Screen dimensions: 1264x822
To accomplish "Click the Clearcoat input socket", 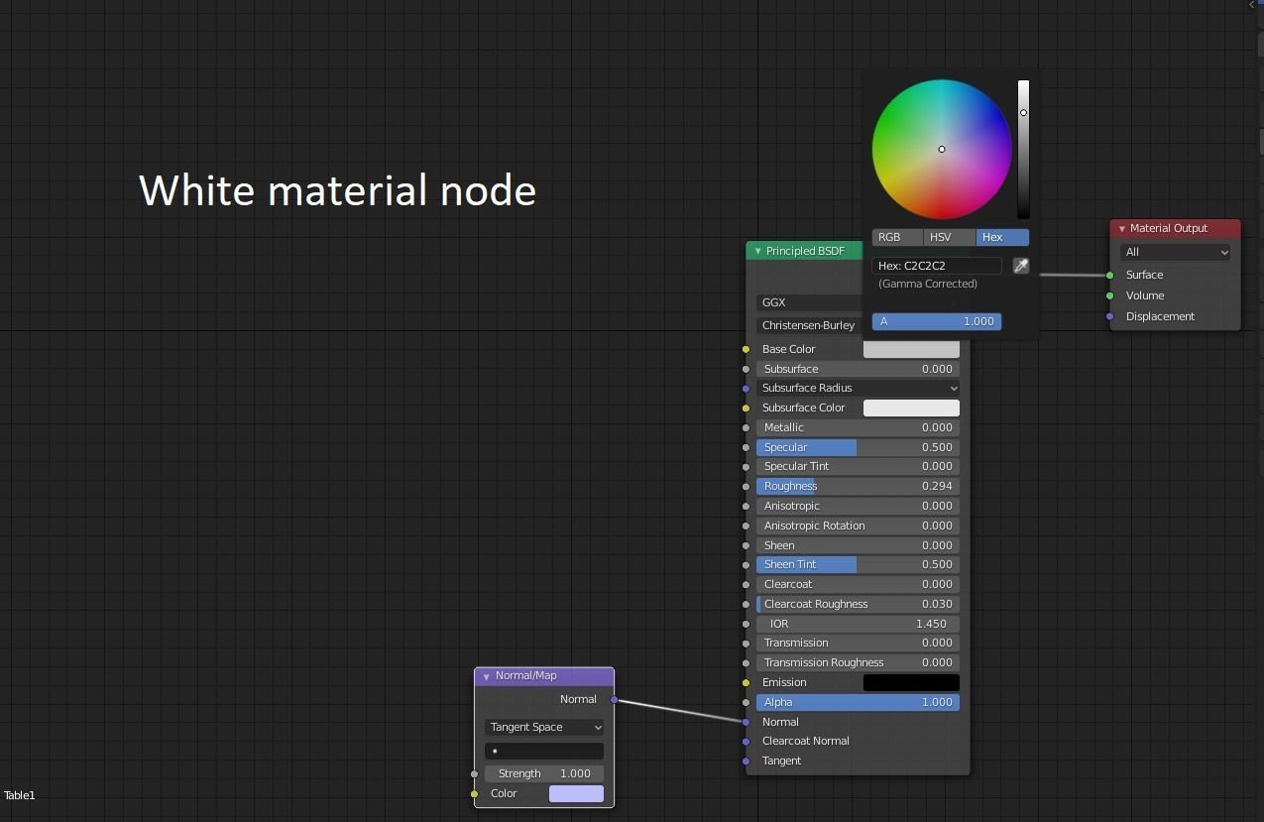I will 746,584.
